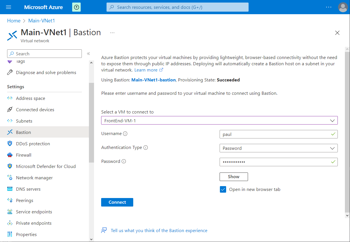Open Bastion experience feedback link
This screenshot has height=242, width=350.
point(159,231)
